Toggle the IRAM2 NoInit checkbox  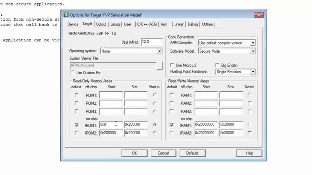pos(249,133)
